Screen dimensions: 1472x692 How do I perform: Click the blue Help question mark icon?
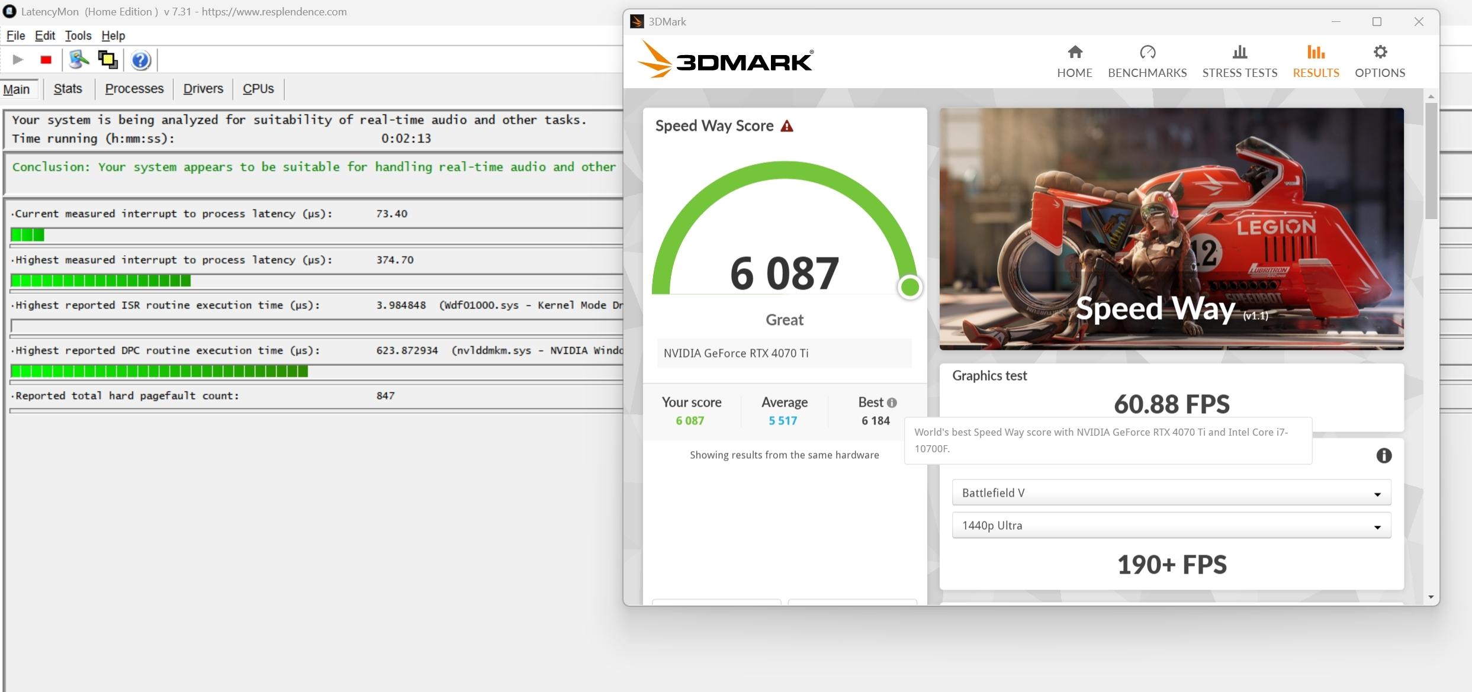pyautogui.click(x=140, y=60)
